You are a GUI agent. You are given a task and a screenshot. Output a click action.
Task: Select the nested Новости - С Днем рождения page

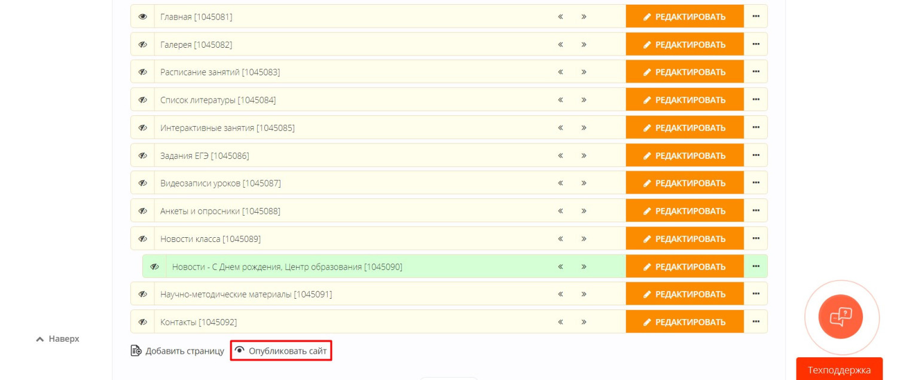[287, 266]
